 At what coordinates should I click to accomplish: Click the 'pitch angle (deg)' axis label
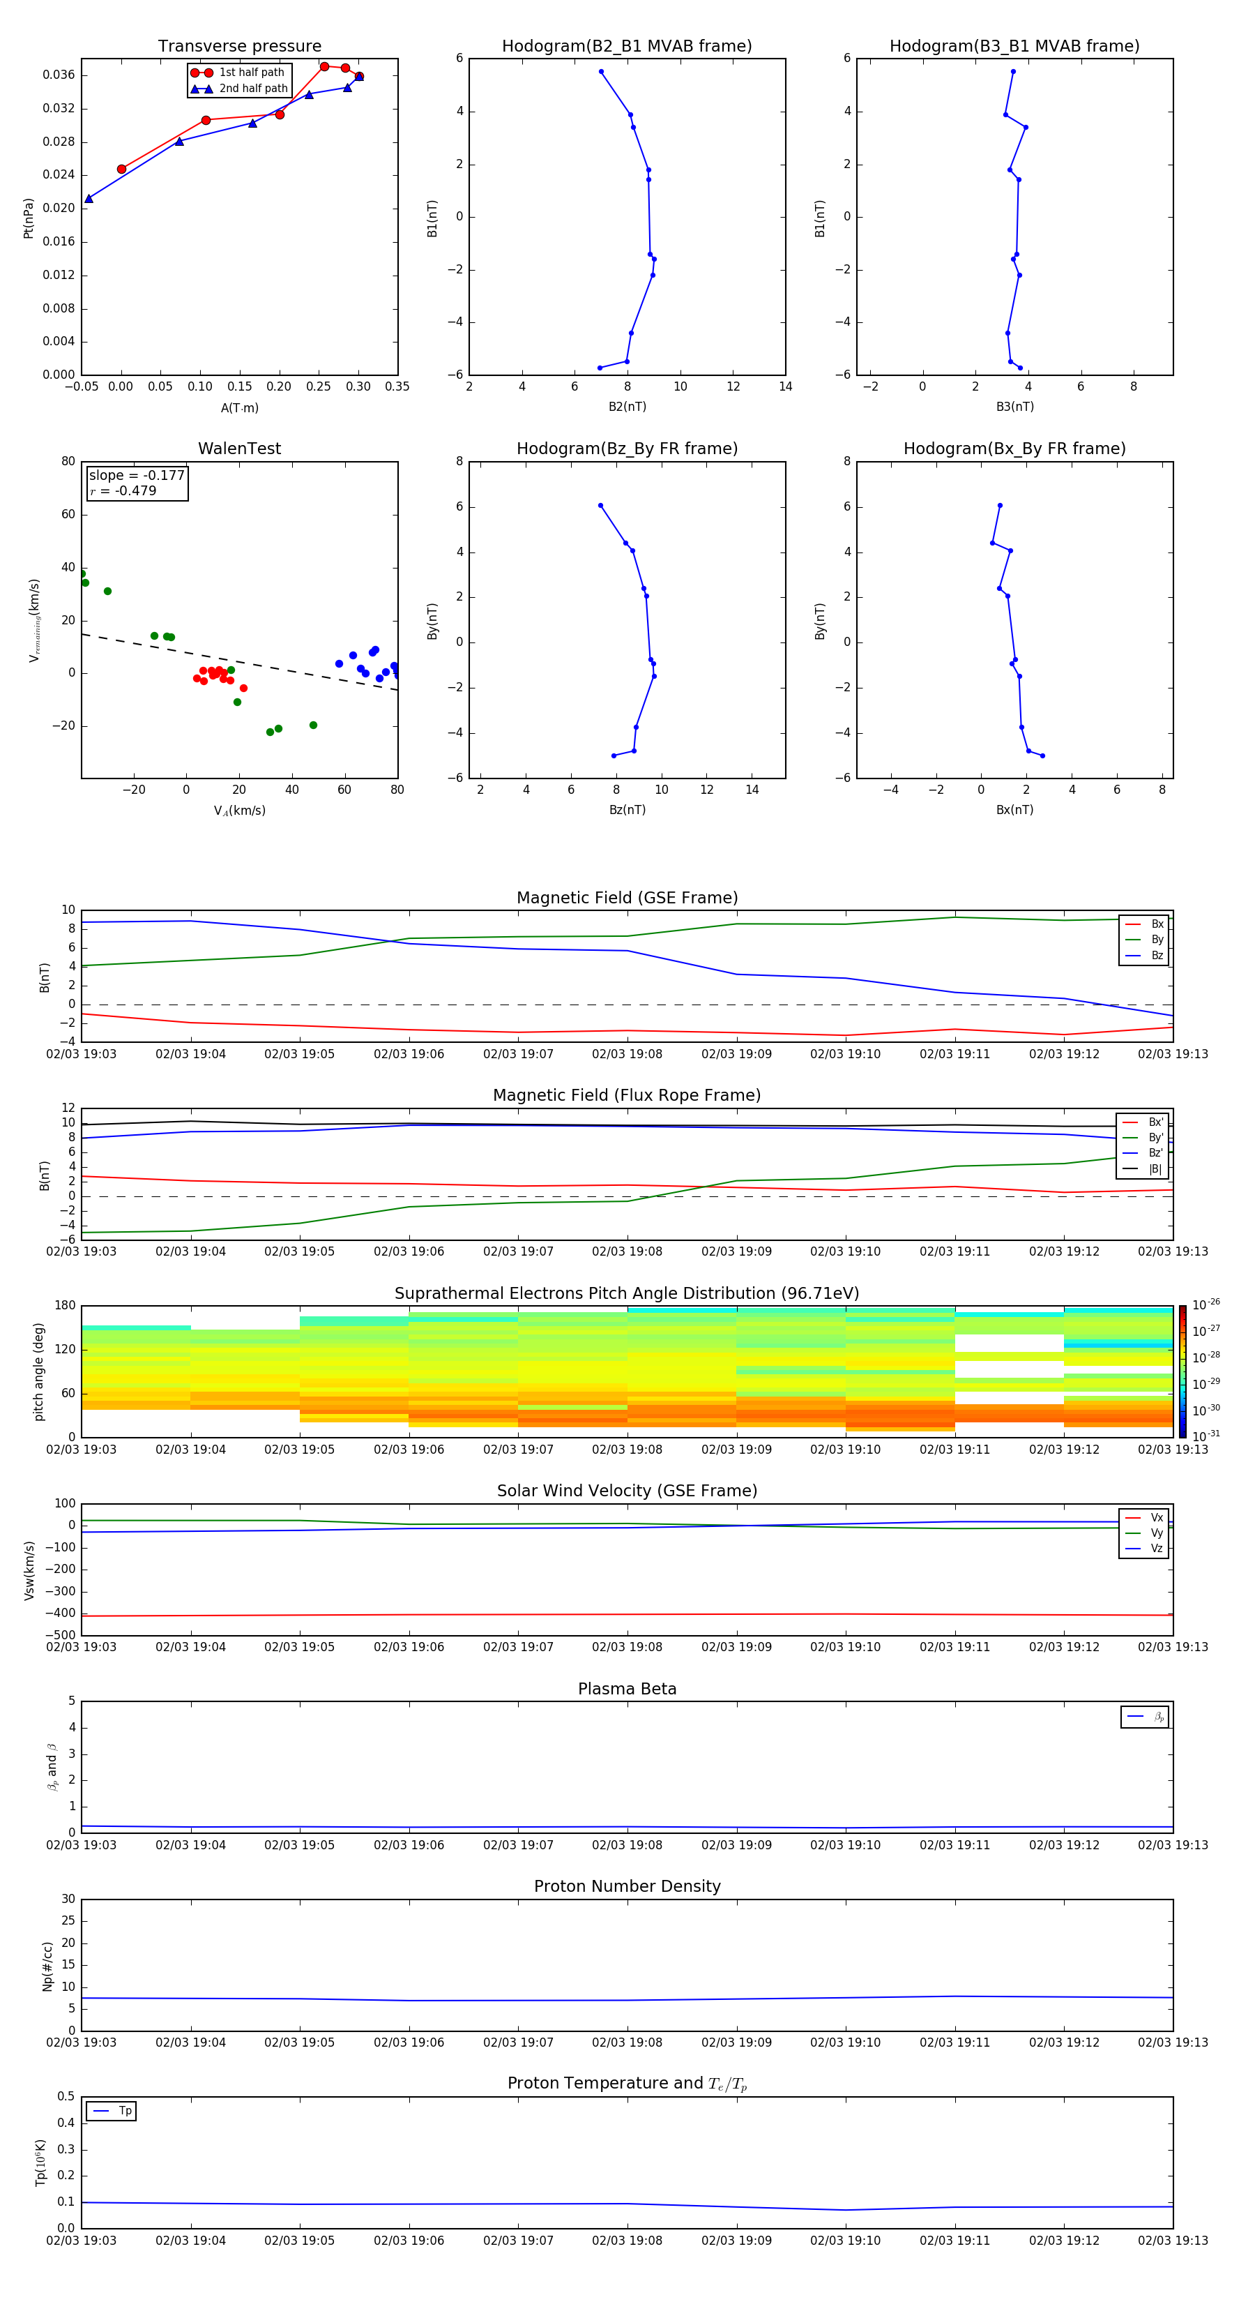pyautogui.click(x=38, y=1371)
